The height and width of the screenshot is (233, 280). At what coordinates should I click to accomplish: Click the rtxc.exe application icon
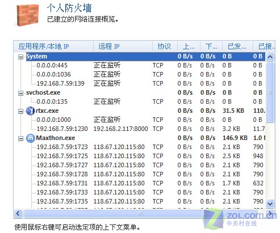tap(30, 111)
